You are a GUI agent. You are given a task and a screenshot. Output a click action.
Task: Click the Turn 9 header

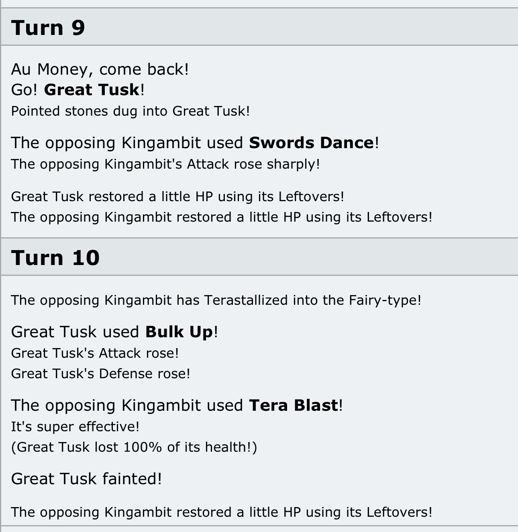(48, 28)
